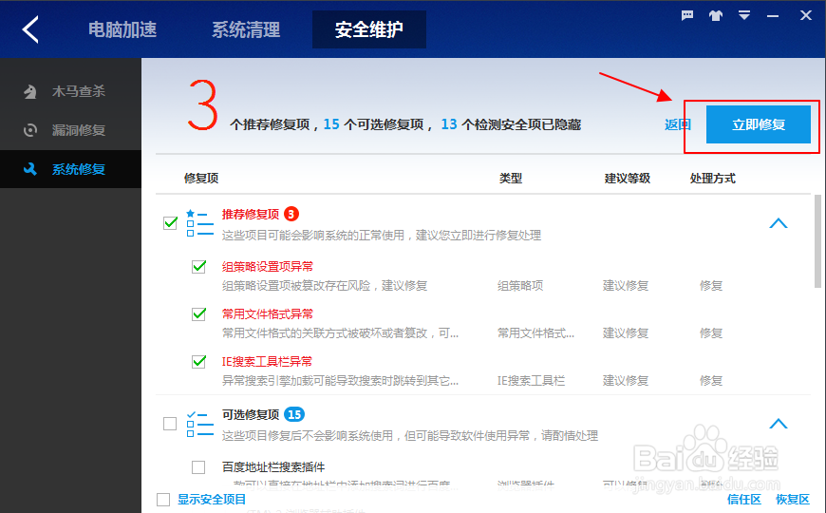Click the IE搜索工具栏异常 item title

pyautogui.click(x=267, y=362)
